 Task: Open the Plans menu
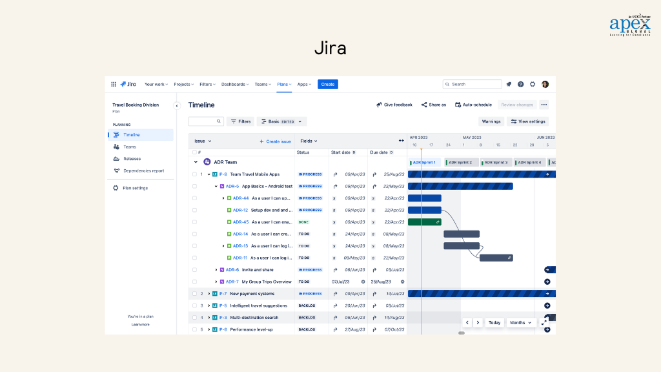[284, 85]
